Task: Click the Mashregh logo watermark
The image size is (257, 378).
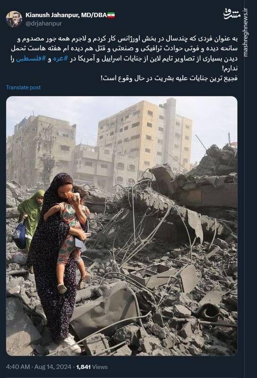Action: click(x=232, y=14)
